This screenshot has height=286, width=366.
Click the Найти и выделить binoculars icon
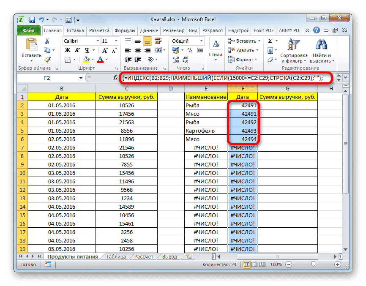click(322, 44)
